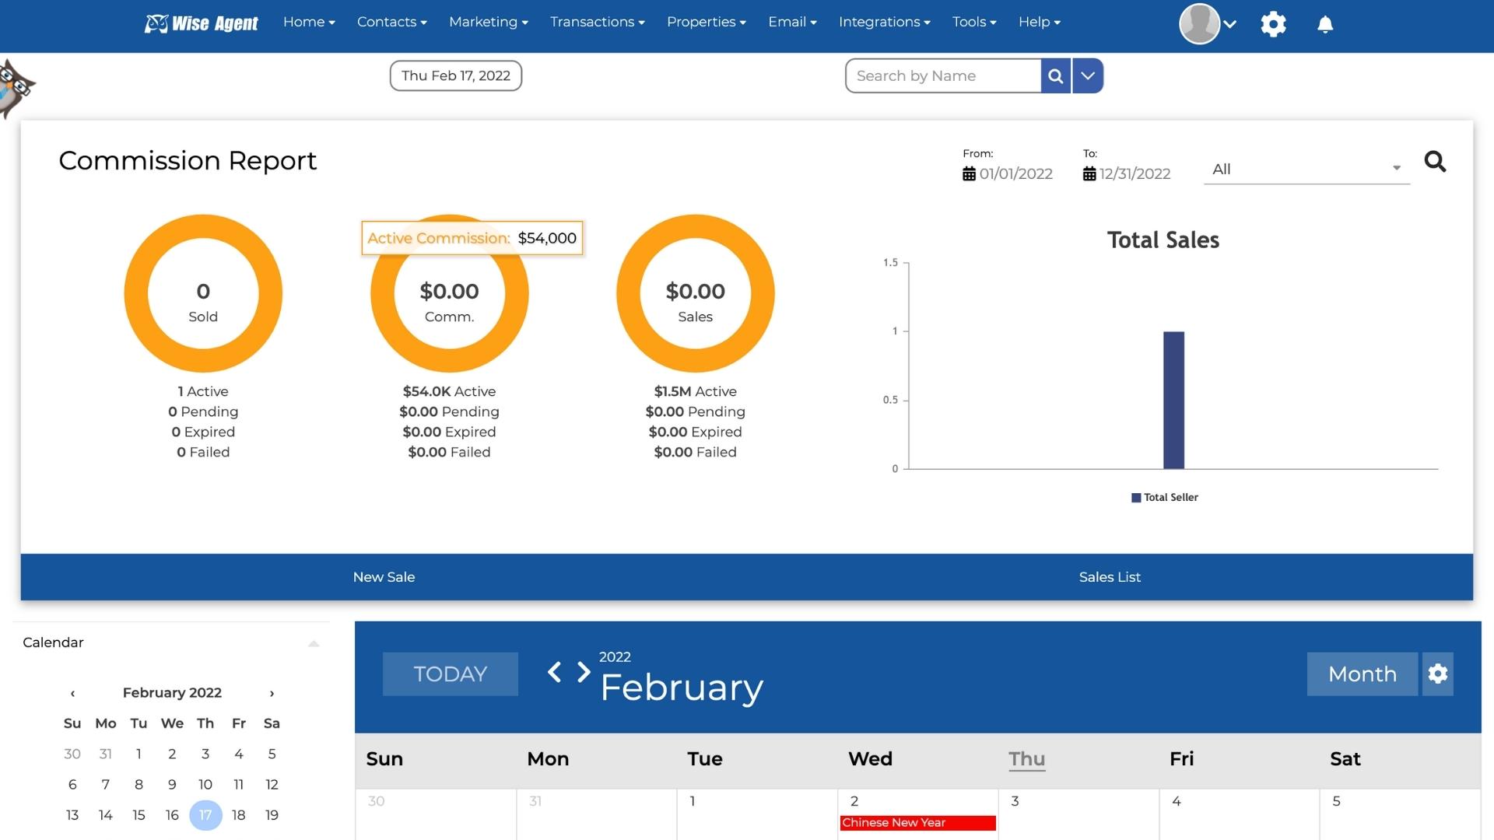Click the Month view toggle button
The height and width of the screenshot is (840, 1494).
1362,673
